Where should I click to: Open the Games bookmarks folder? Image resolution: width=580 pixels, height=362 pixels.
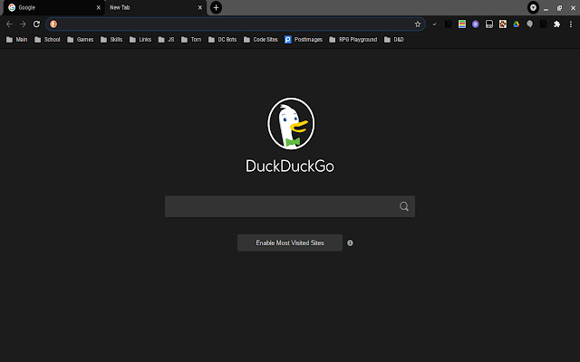tap(81, 40)
